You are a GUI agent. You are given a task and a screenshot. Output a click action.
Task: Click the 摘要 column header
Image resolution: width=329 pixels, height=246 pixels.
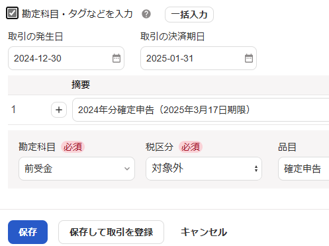[81, 85]
